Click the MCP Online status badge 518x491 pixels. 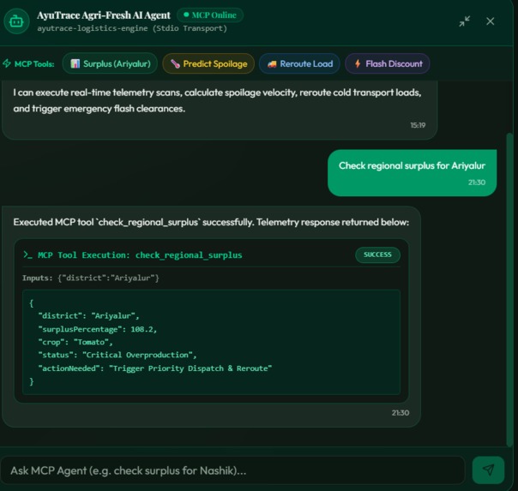point(210,15)
